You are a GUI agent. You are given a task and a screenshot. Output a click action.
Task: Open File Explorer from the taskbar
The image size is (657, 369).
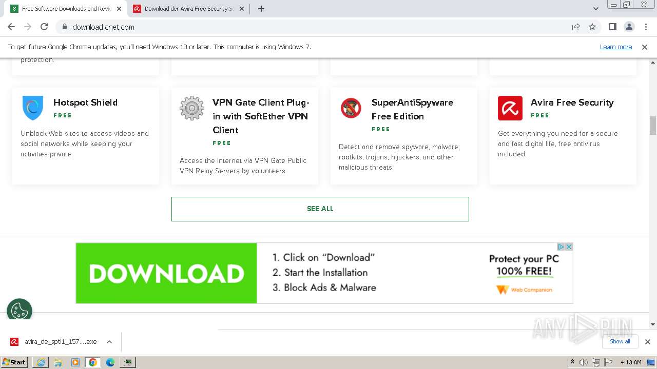58,362
